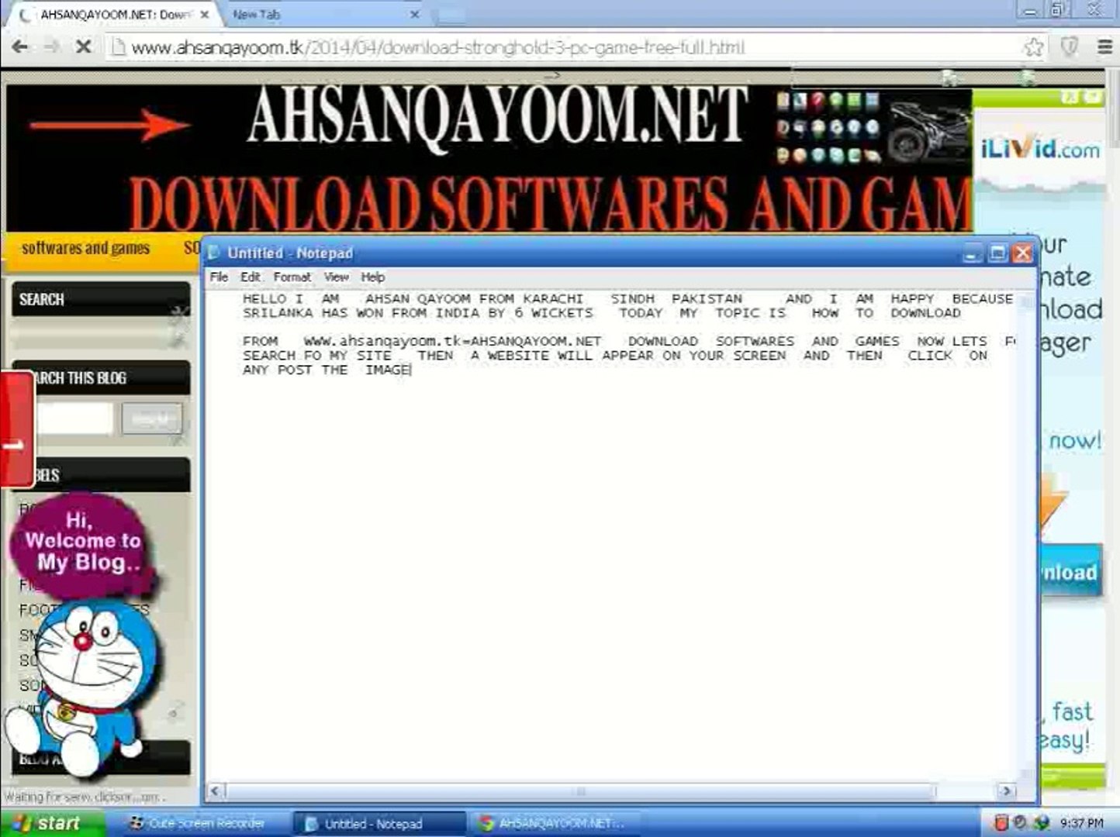Click the network tray icon
This screenshot has width=1120, height=837.
pyautogui.click(x=1042, y=823)
